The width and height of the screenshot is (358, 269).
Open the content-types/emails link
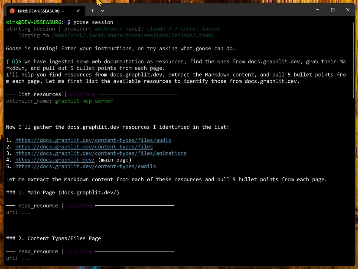pyautogui.click(x=86, y=166)
